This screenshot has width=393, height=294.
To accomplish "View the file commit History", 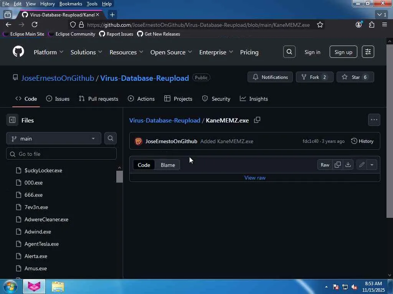I will [362, 141].
